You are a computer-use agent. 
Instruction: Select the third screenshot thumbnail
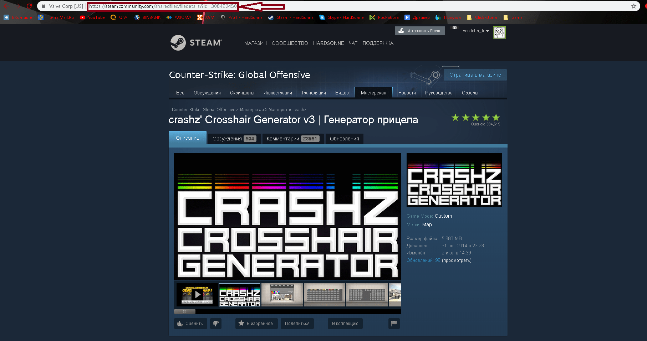[282, 295]
